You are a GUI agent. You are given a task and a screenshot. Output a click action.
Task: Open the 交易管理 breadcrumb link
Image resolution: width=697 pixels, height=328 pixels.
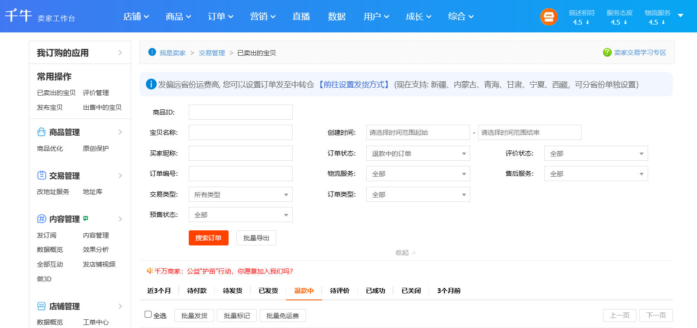[x=212, y=53]
